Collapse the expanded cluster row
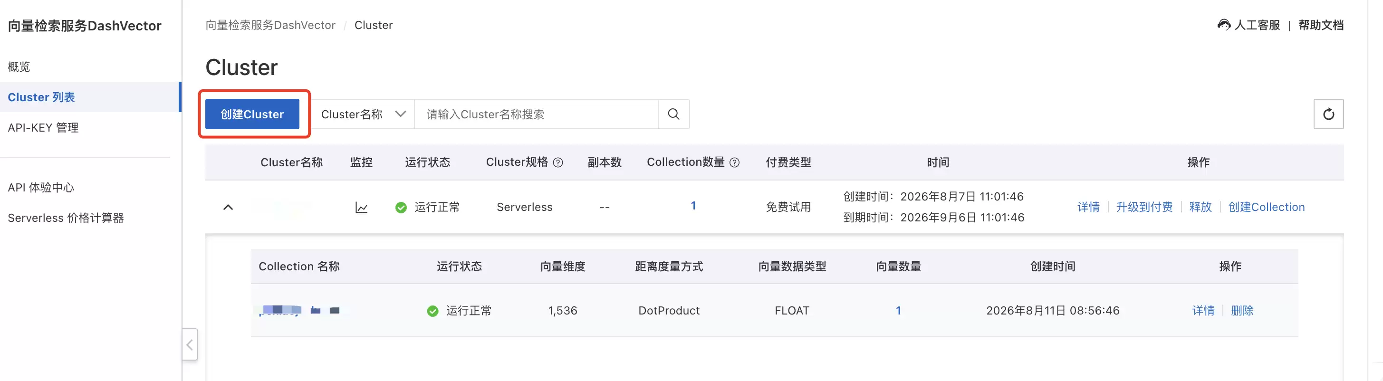This screenshot has height=381, width=1383. pyautogui.click(x=228, y=207)
